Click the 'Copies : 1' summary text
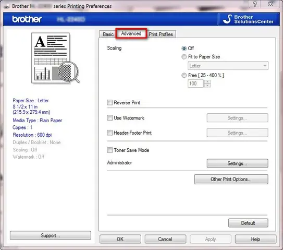 pos(22,127)
